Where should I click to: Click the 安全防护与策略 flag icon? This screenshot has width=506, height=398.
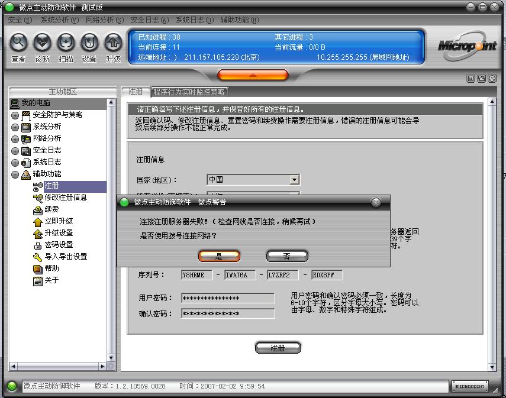pyautogui.click(x=26, y=115)
